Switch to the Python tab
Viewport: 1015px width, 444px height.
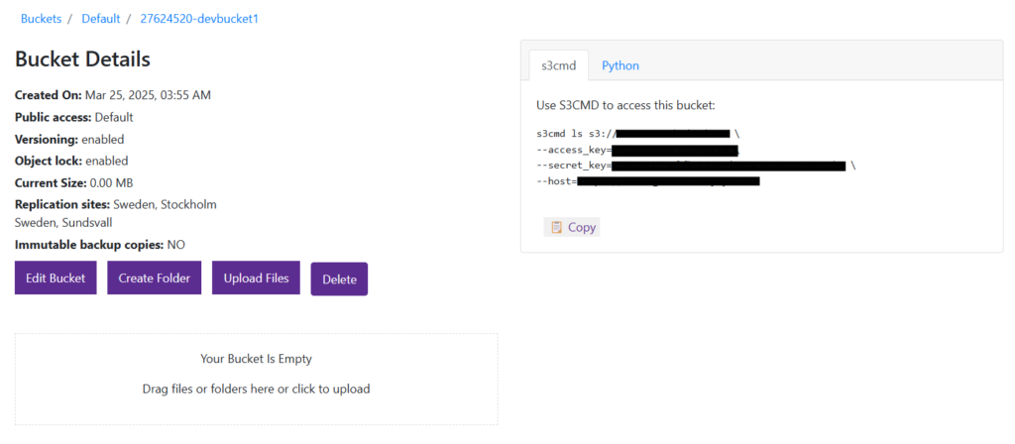click(x=620, y=65)
